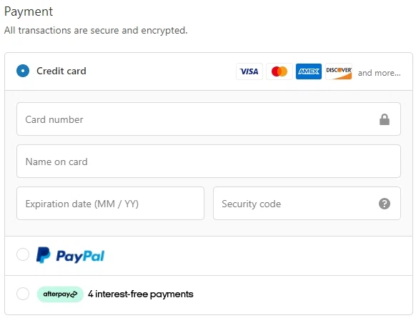
Task: Open the security code help question mark
Action: pyautogui.click(x=384, y=204)
